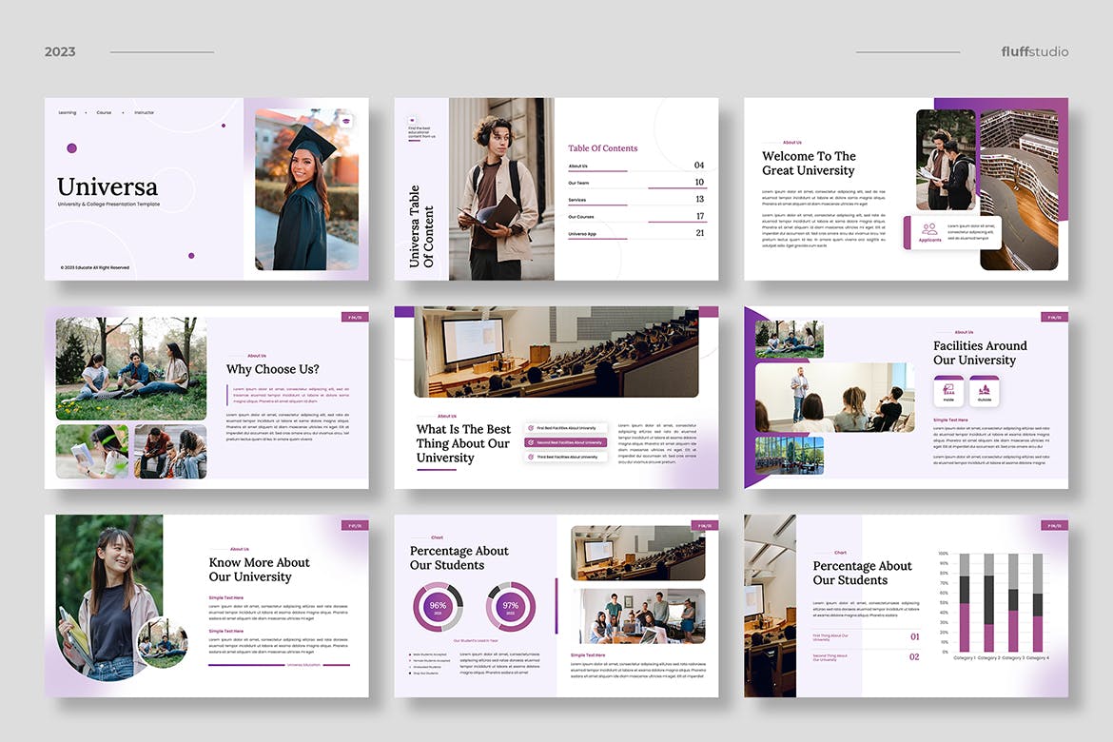Select the Instructor nav item on the cover slide

pos(144,112)
